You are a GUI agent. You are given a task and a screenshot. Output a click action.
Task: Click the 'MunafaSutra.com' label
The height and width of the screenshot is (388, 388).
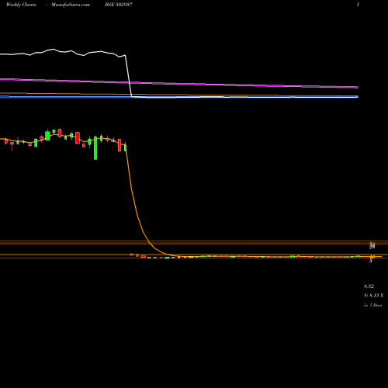[71, 5]
